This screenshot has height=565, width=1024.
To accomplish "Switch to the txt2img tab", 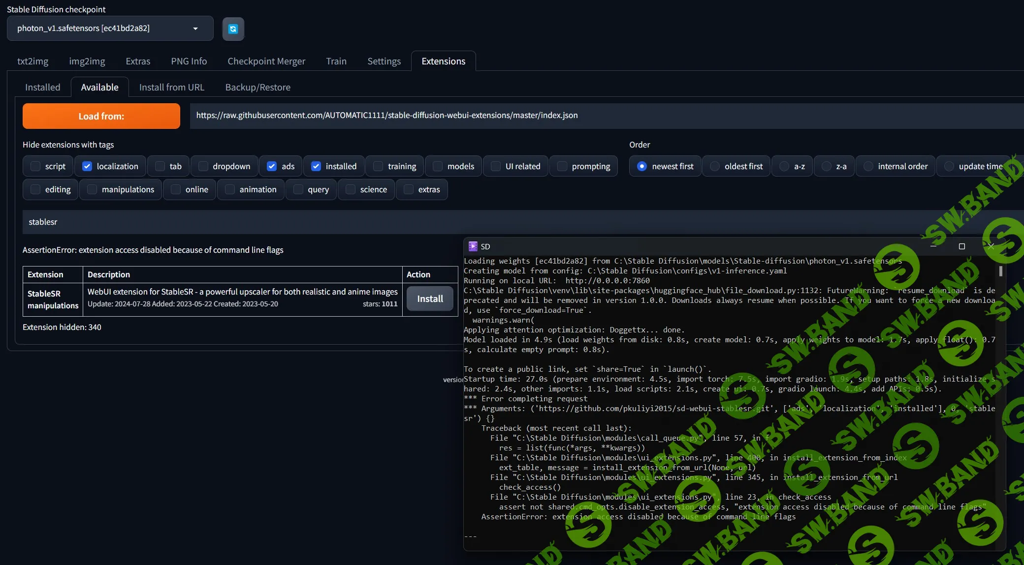I will point(32,61).
